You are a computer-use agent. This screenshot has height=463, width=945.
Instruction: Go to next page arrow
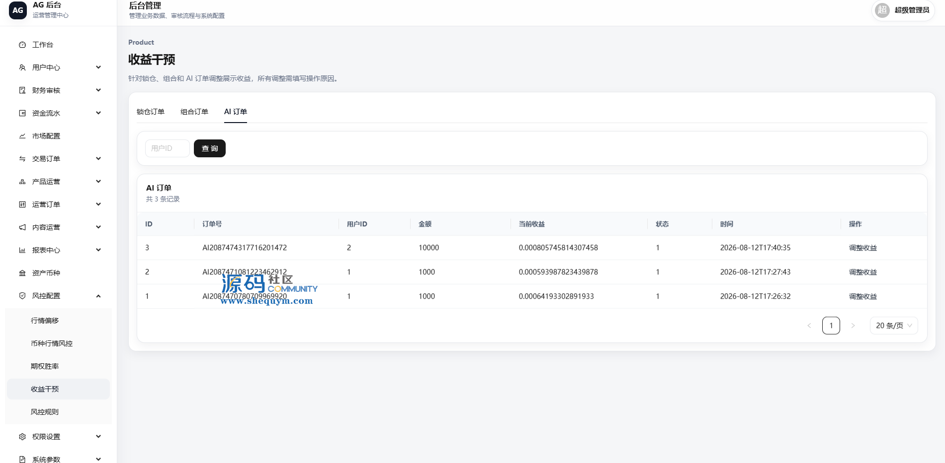(853, 326)
